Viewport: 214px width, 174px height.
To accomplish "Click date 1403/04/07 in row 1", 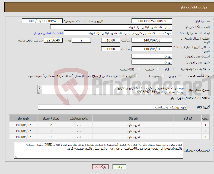I will [23, 125].
